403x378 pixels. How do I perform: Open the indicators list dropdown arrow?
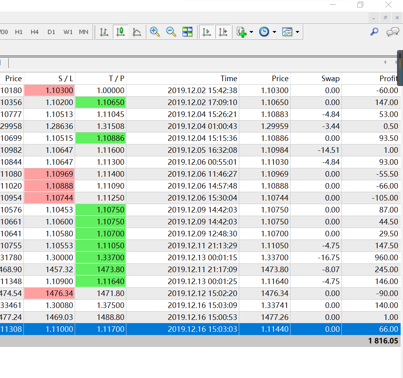[x=252, y=32]
